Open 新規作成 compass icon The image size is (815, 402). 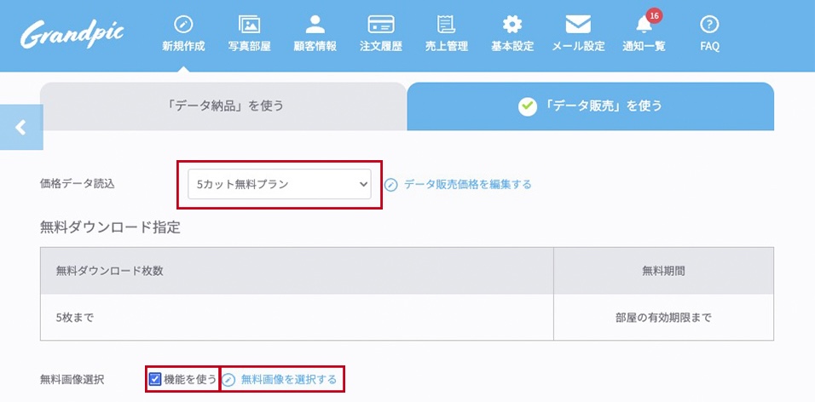(183, 25)
